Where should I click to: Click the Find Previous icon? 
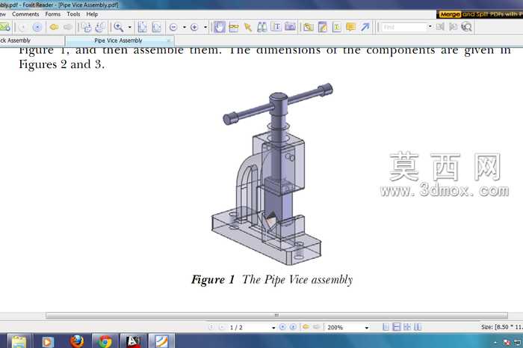(x=440, y=27)
